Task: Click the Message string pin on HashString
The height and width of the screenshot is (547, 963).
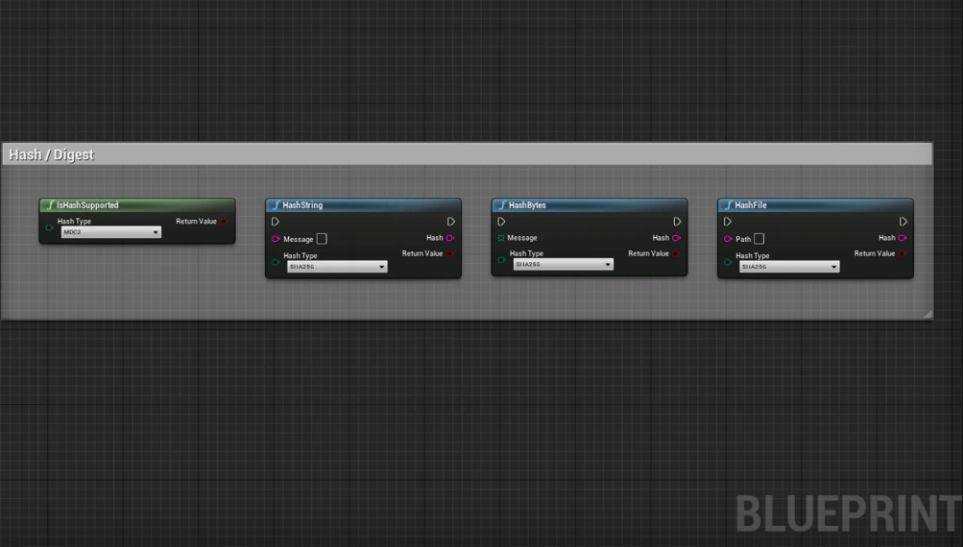Action: tap(276, 239)
